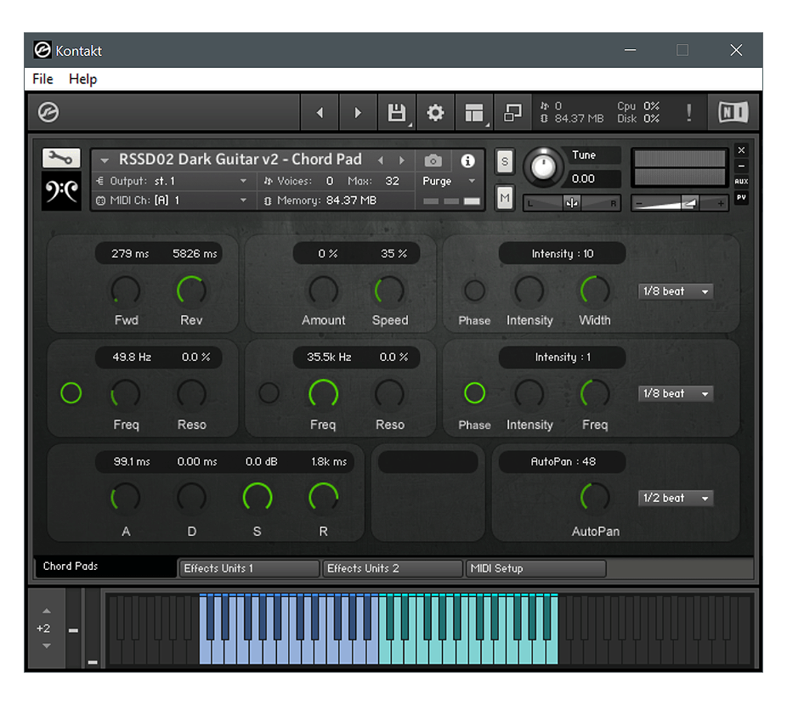This screenshot has height=705, width=787.
Task: Select previous preset arrow next to Chord Pad
Action: tap(381, 160)
